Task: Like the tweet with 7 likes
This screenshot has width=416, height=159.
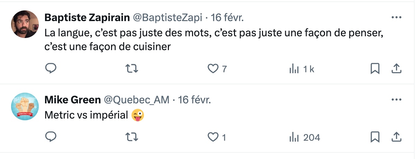Action: 212,69
